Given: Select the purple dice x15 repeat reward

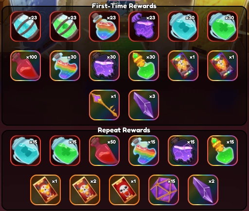Looking at the screenshot, I should click(163, 190).
